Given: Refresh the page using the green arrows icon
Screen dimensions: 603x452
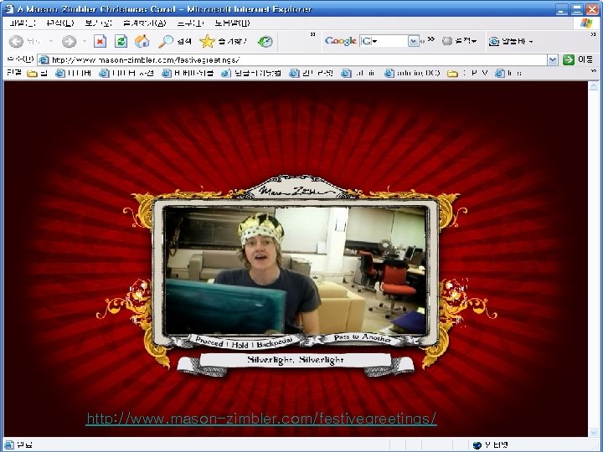Looking at the screenshot, I should (x=121, y=41).
